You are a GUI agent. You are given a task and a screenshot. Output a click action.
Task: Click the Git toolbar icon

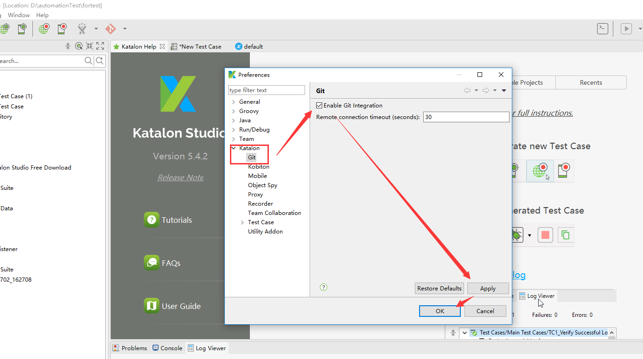click(x=110, y=29)
